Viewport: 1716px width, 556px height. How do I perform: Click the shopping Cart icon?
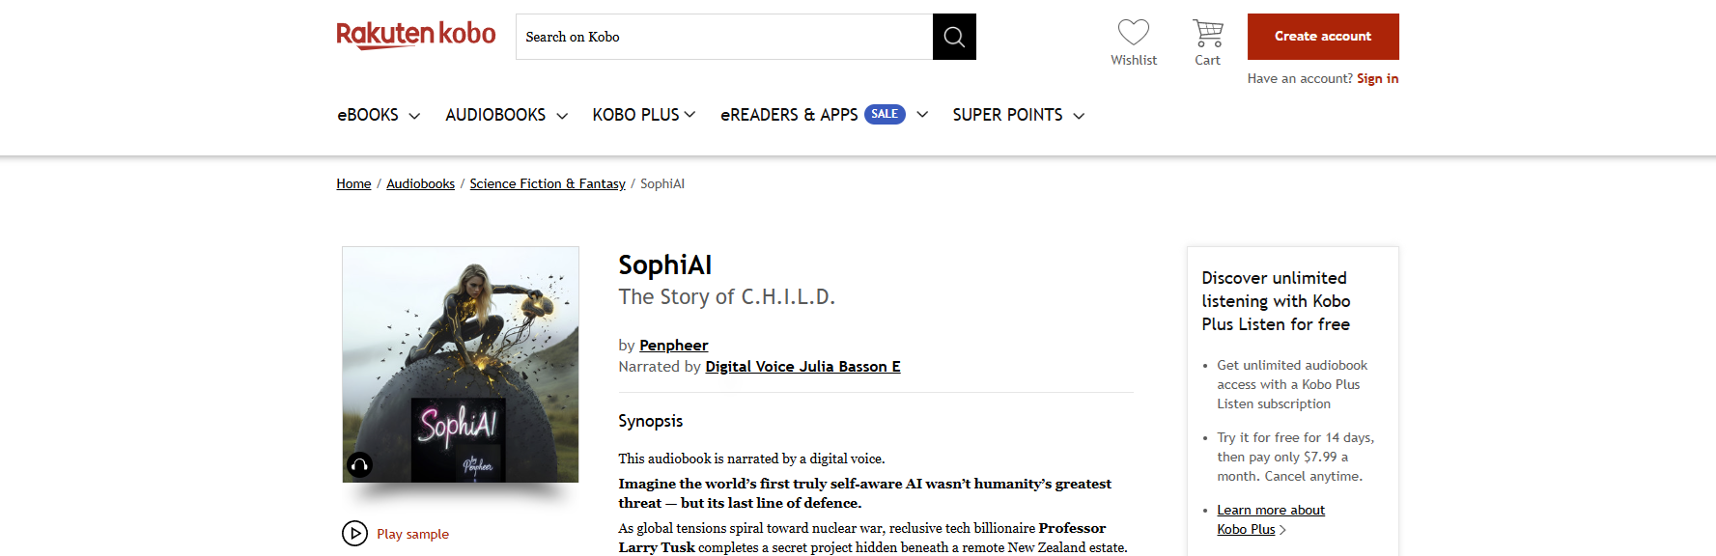tap(1207, 32)
